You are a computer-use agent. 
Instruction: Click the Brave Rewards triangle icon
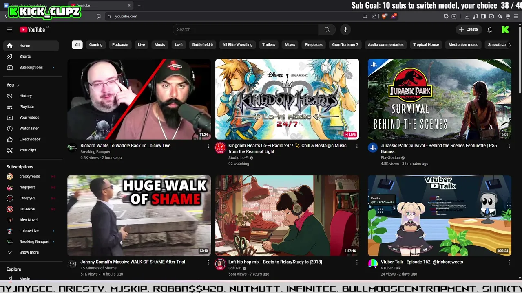pyautogui.click(x=394, y=16)
